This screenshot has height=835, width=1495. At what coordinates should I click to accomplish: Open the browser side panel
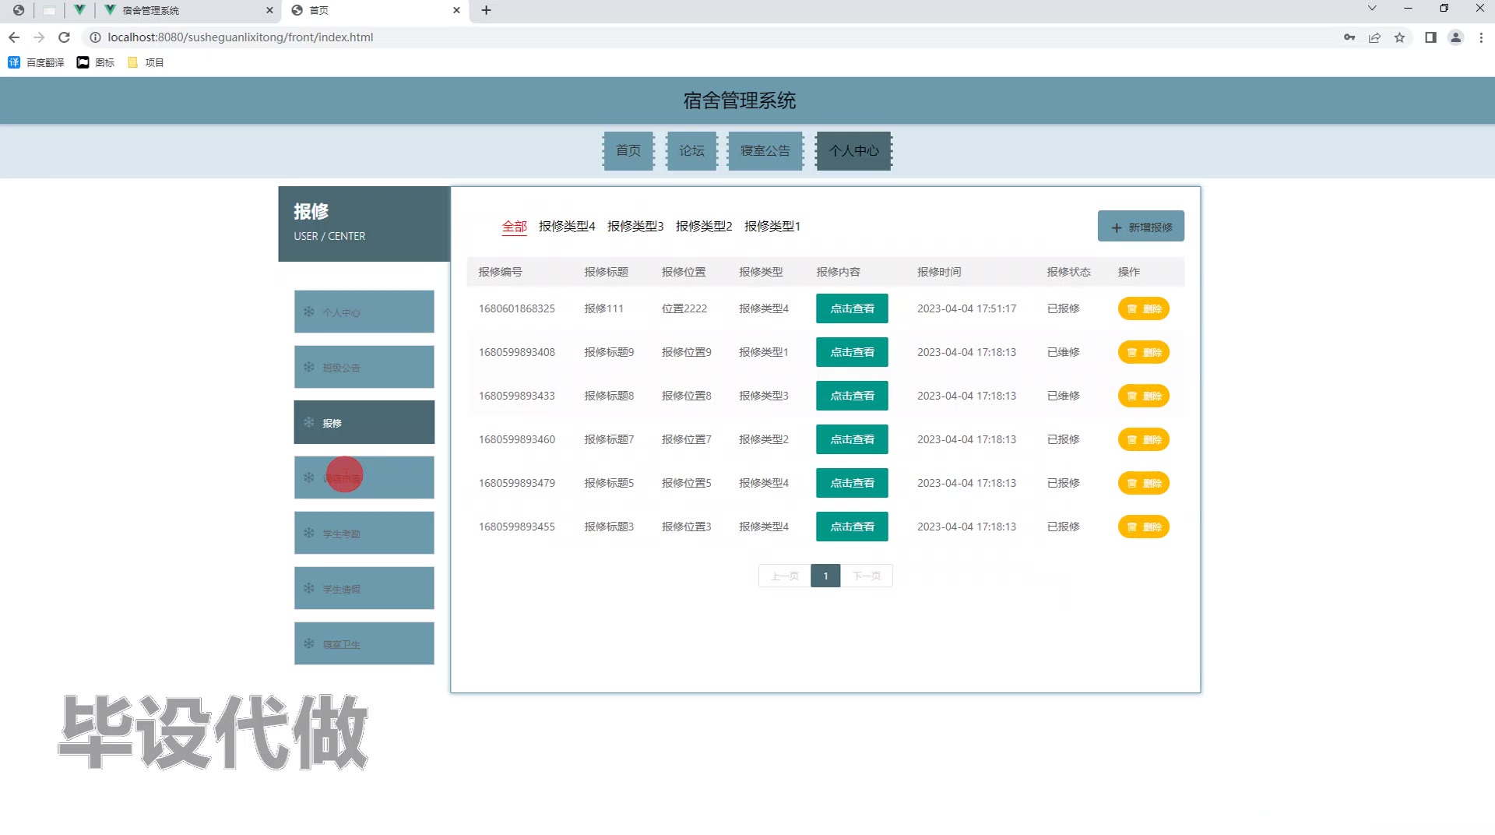1430,37
